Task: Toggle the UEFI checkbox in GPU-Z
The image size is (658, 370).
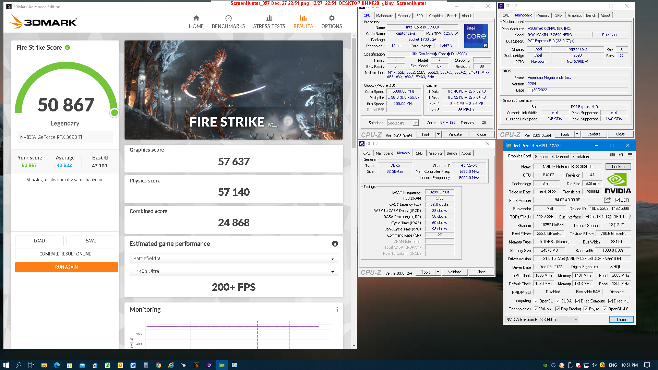Action: click(x=617, y=200)
